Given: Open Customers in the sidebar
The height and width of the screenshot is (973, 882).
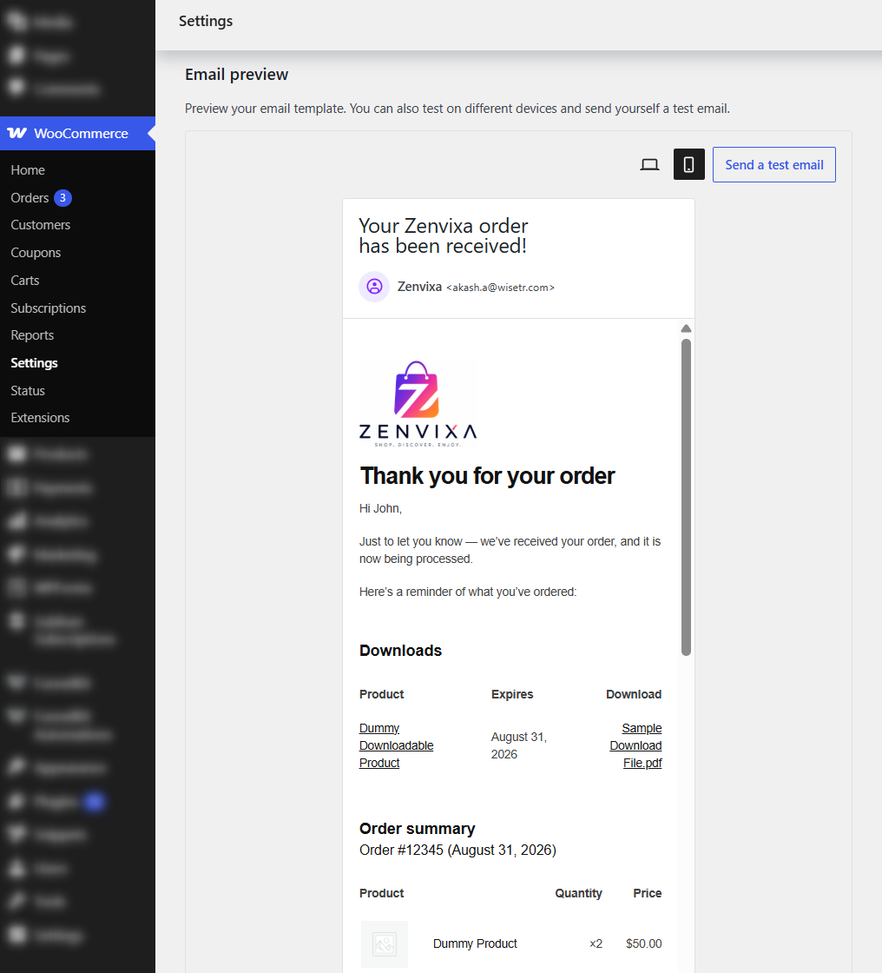Looking at the screenshot, I should tap(40, 225).
